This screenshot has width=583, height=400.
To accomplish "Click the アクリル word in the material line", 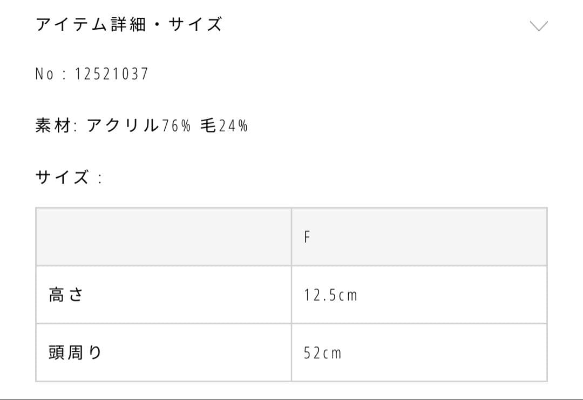I will [123, 126].
